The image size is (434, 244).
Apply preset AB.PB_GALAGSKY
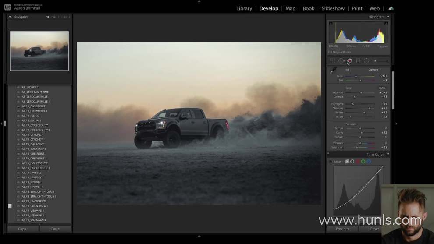point(33,144)
